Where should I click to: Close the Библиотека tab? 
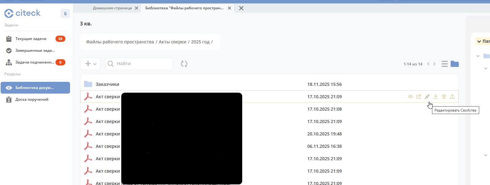click(229, 8)
